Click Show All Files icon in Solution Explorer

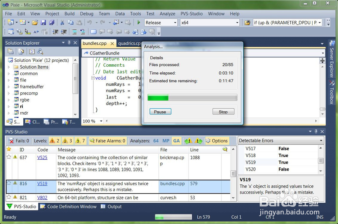[x=21, y=51]
